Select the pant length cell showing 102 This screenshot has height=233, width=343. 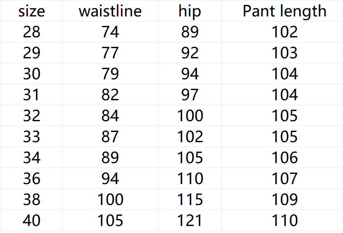(284, 32)
